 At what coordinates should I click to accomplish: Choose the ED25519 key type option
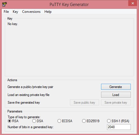coord(91,121)
